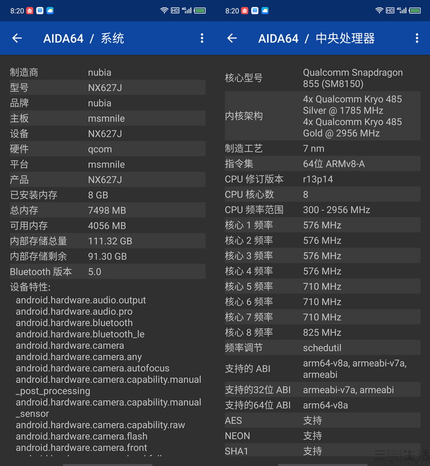Tap android.hardware.audio.output feature entry
This screenshot has width=430, height=466.
81,300
